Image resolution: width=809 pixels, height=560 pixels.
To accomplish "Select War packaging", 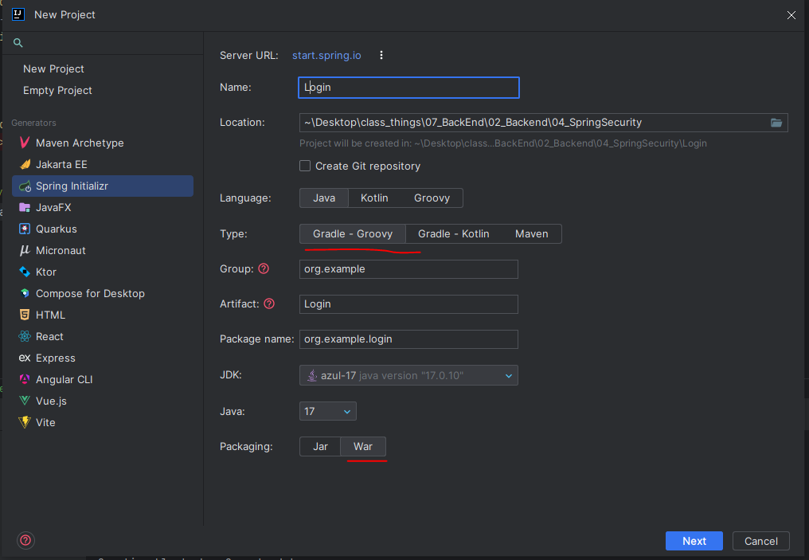I will 363,446.
